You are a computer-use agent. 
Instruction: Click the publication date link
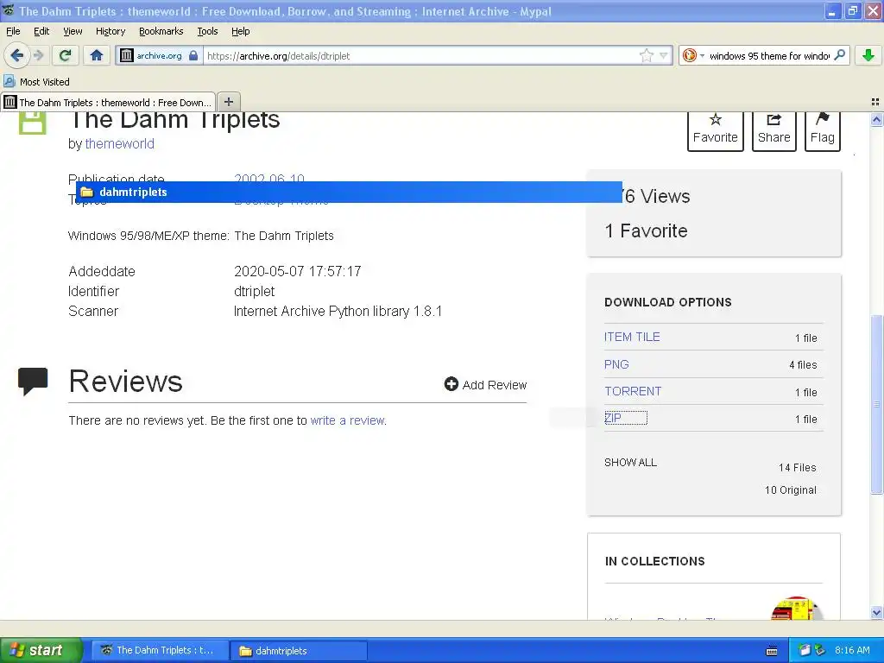click(269, 177)
